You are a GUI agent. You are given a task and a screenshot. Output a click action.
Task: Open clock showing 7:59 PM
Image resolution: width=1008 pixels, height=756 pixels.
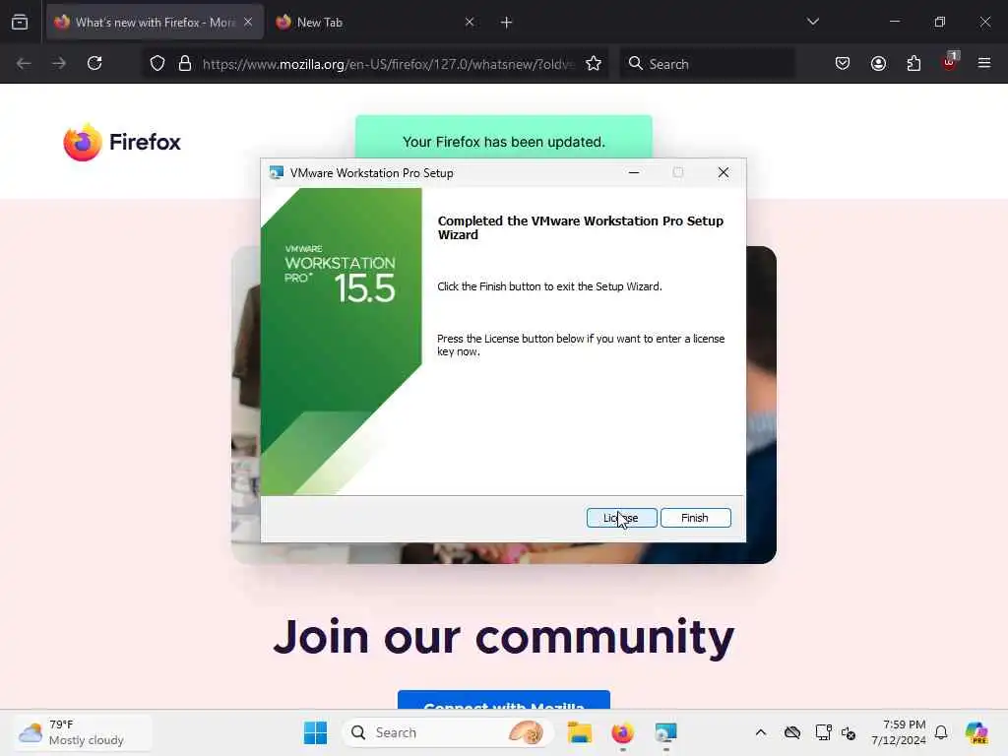click(899, 732)
